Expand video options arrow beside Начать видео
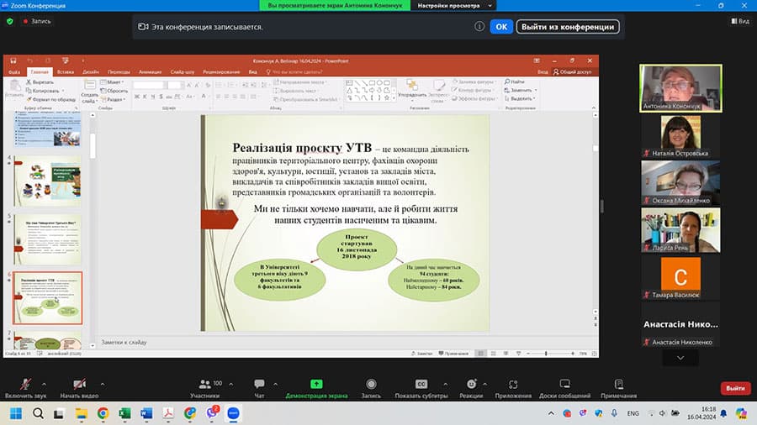This screenshot has width=757, height=425. (102, 382)
